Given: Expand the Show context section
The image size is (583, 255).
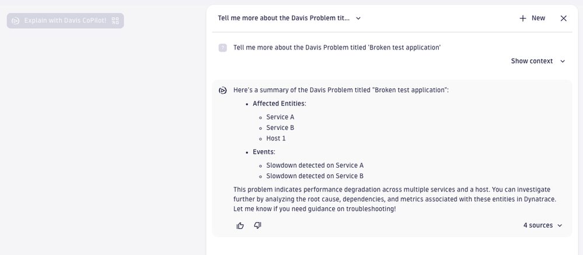Looking at the screenshot, I should pyautogui.click(x=538, y=61).
